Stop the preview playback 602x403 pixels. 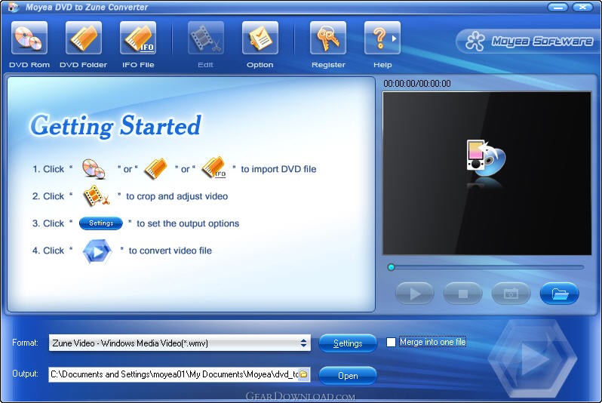pos(463,294)
